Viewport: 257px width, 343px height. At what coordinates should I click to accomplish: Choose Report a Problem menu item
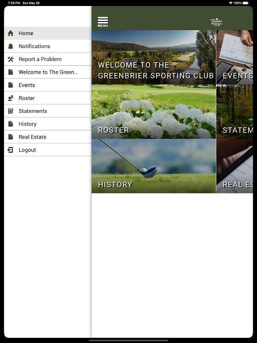click(x=48, y=59)
